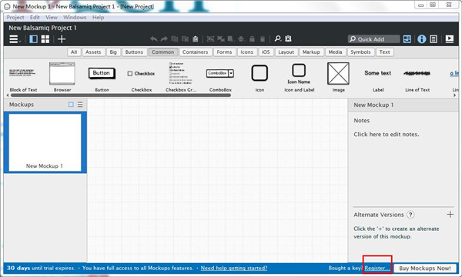Select the Containers category tab
Viewport: 462px width, 277px height.
coord(195,52)
